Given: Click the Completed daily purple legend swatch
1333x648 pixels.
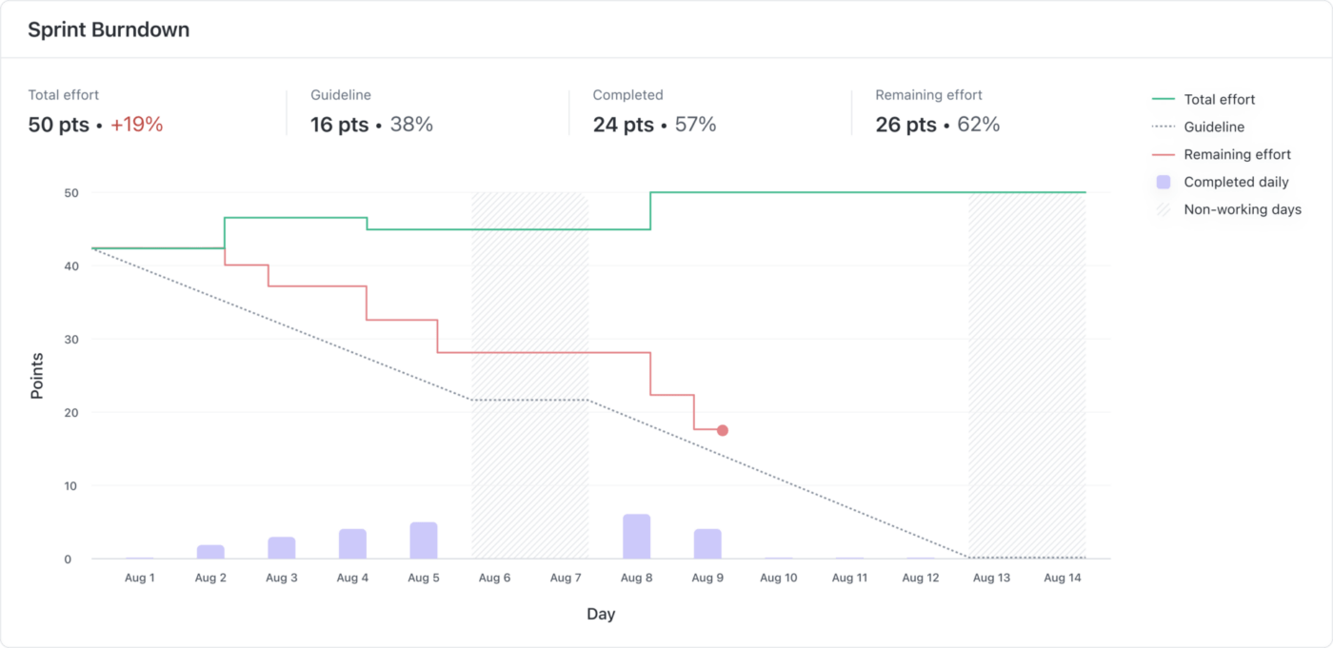Looking at the screenshot, I should pyautogui.click(x=1163, y=182).
